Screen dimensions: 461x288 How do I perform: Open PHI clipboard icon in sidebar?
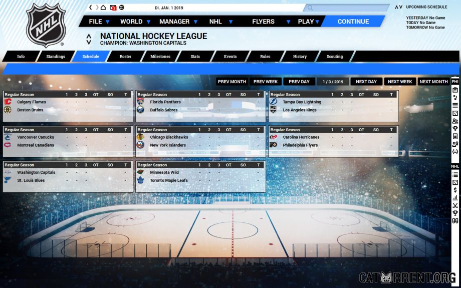[x=455, y=90]
